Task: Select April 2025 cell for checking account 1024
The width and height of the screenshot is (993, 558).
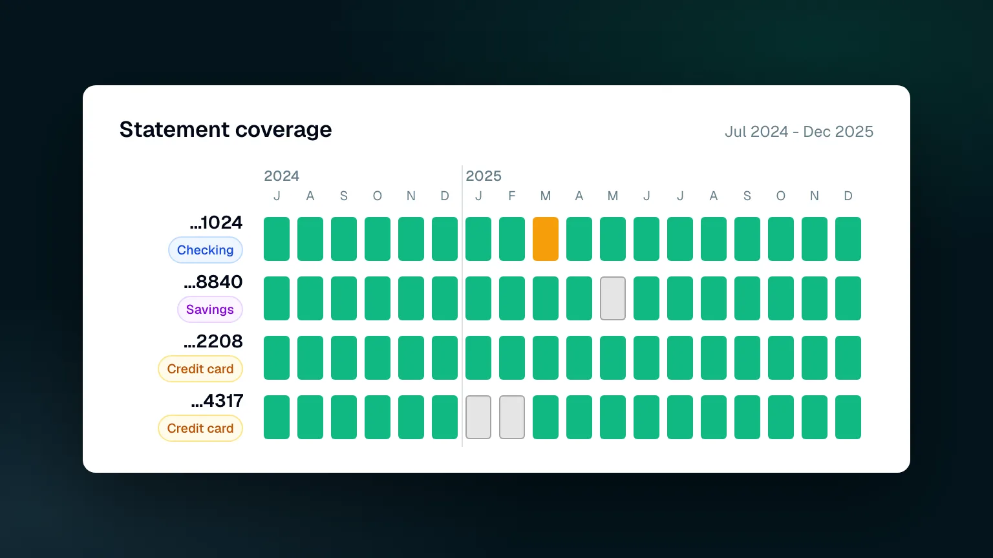Action: pos(579,239)
